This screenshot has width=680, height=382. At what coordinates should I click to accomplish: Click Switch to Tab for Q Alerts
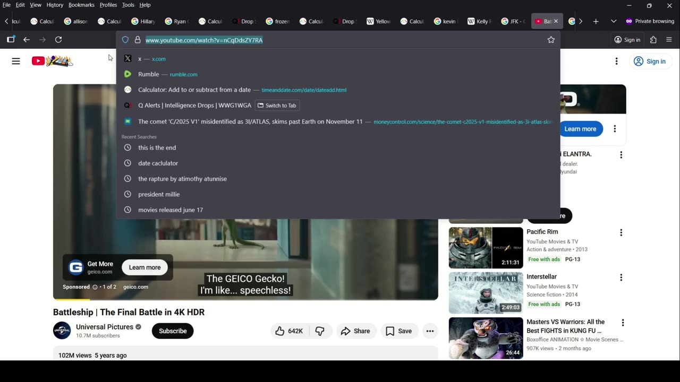tap(277, 106)
